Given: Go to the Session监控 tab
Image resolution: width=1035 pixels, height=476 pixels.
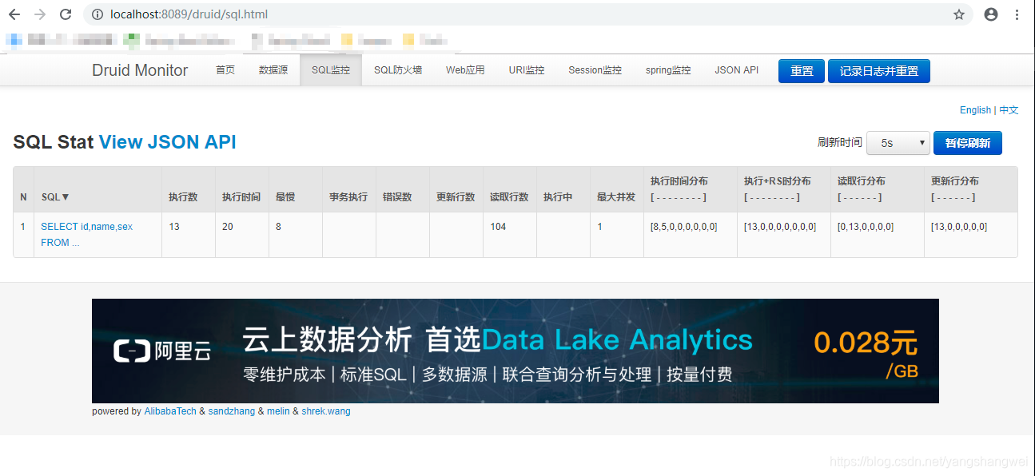Looking at the screenshot, I should (595, 70).
